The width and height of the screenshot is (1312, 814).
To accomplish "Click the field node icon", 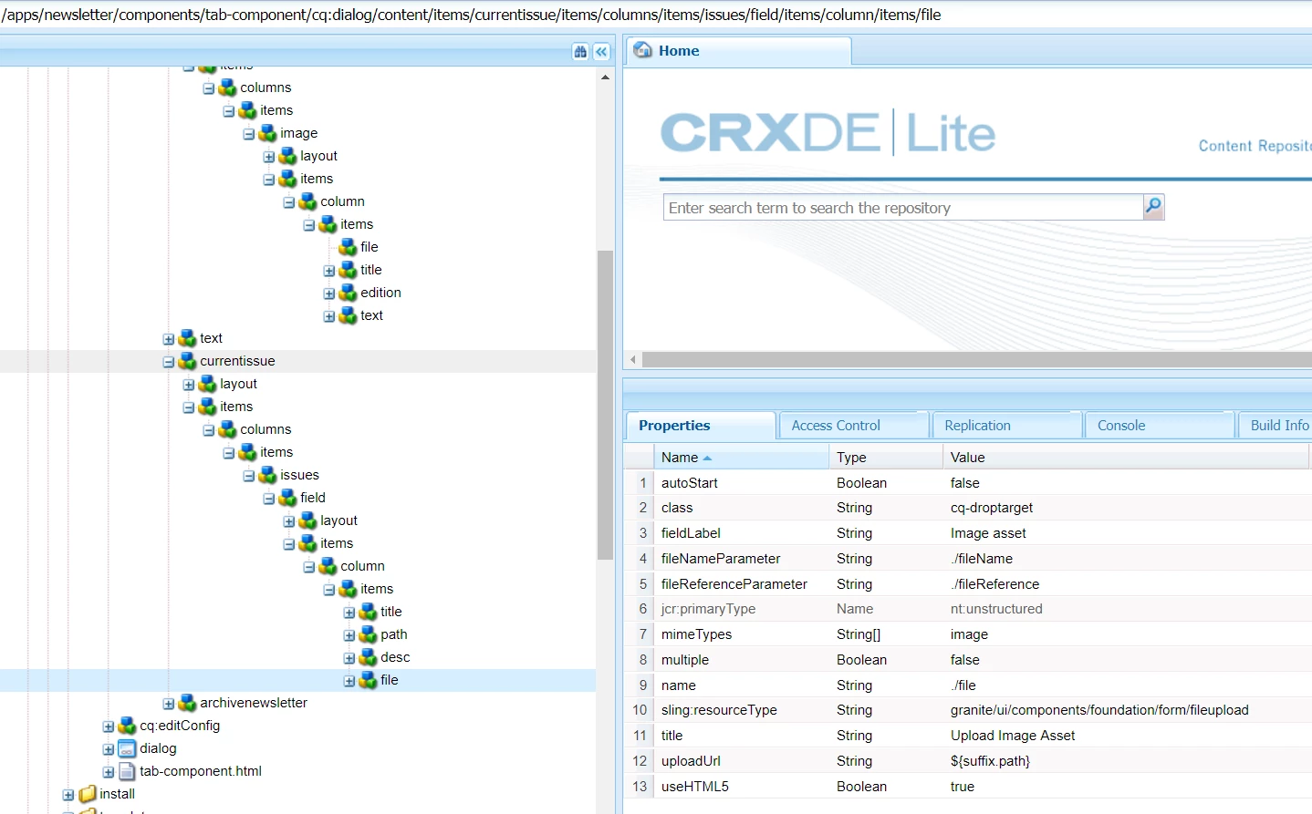I will [287, 498].
